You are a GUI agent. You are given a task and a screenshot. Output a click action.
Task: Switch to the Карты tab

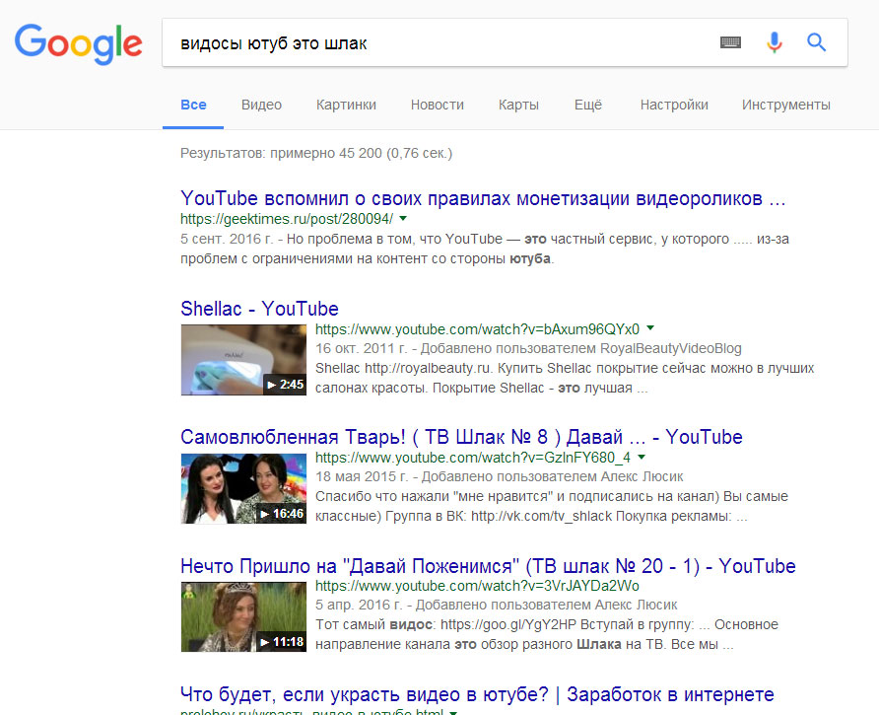(x=518, y=105)
